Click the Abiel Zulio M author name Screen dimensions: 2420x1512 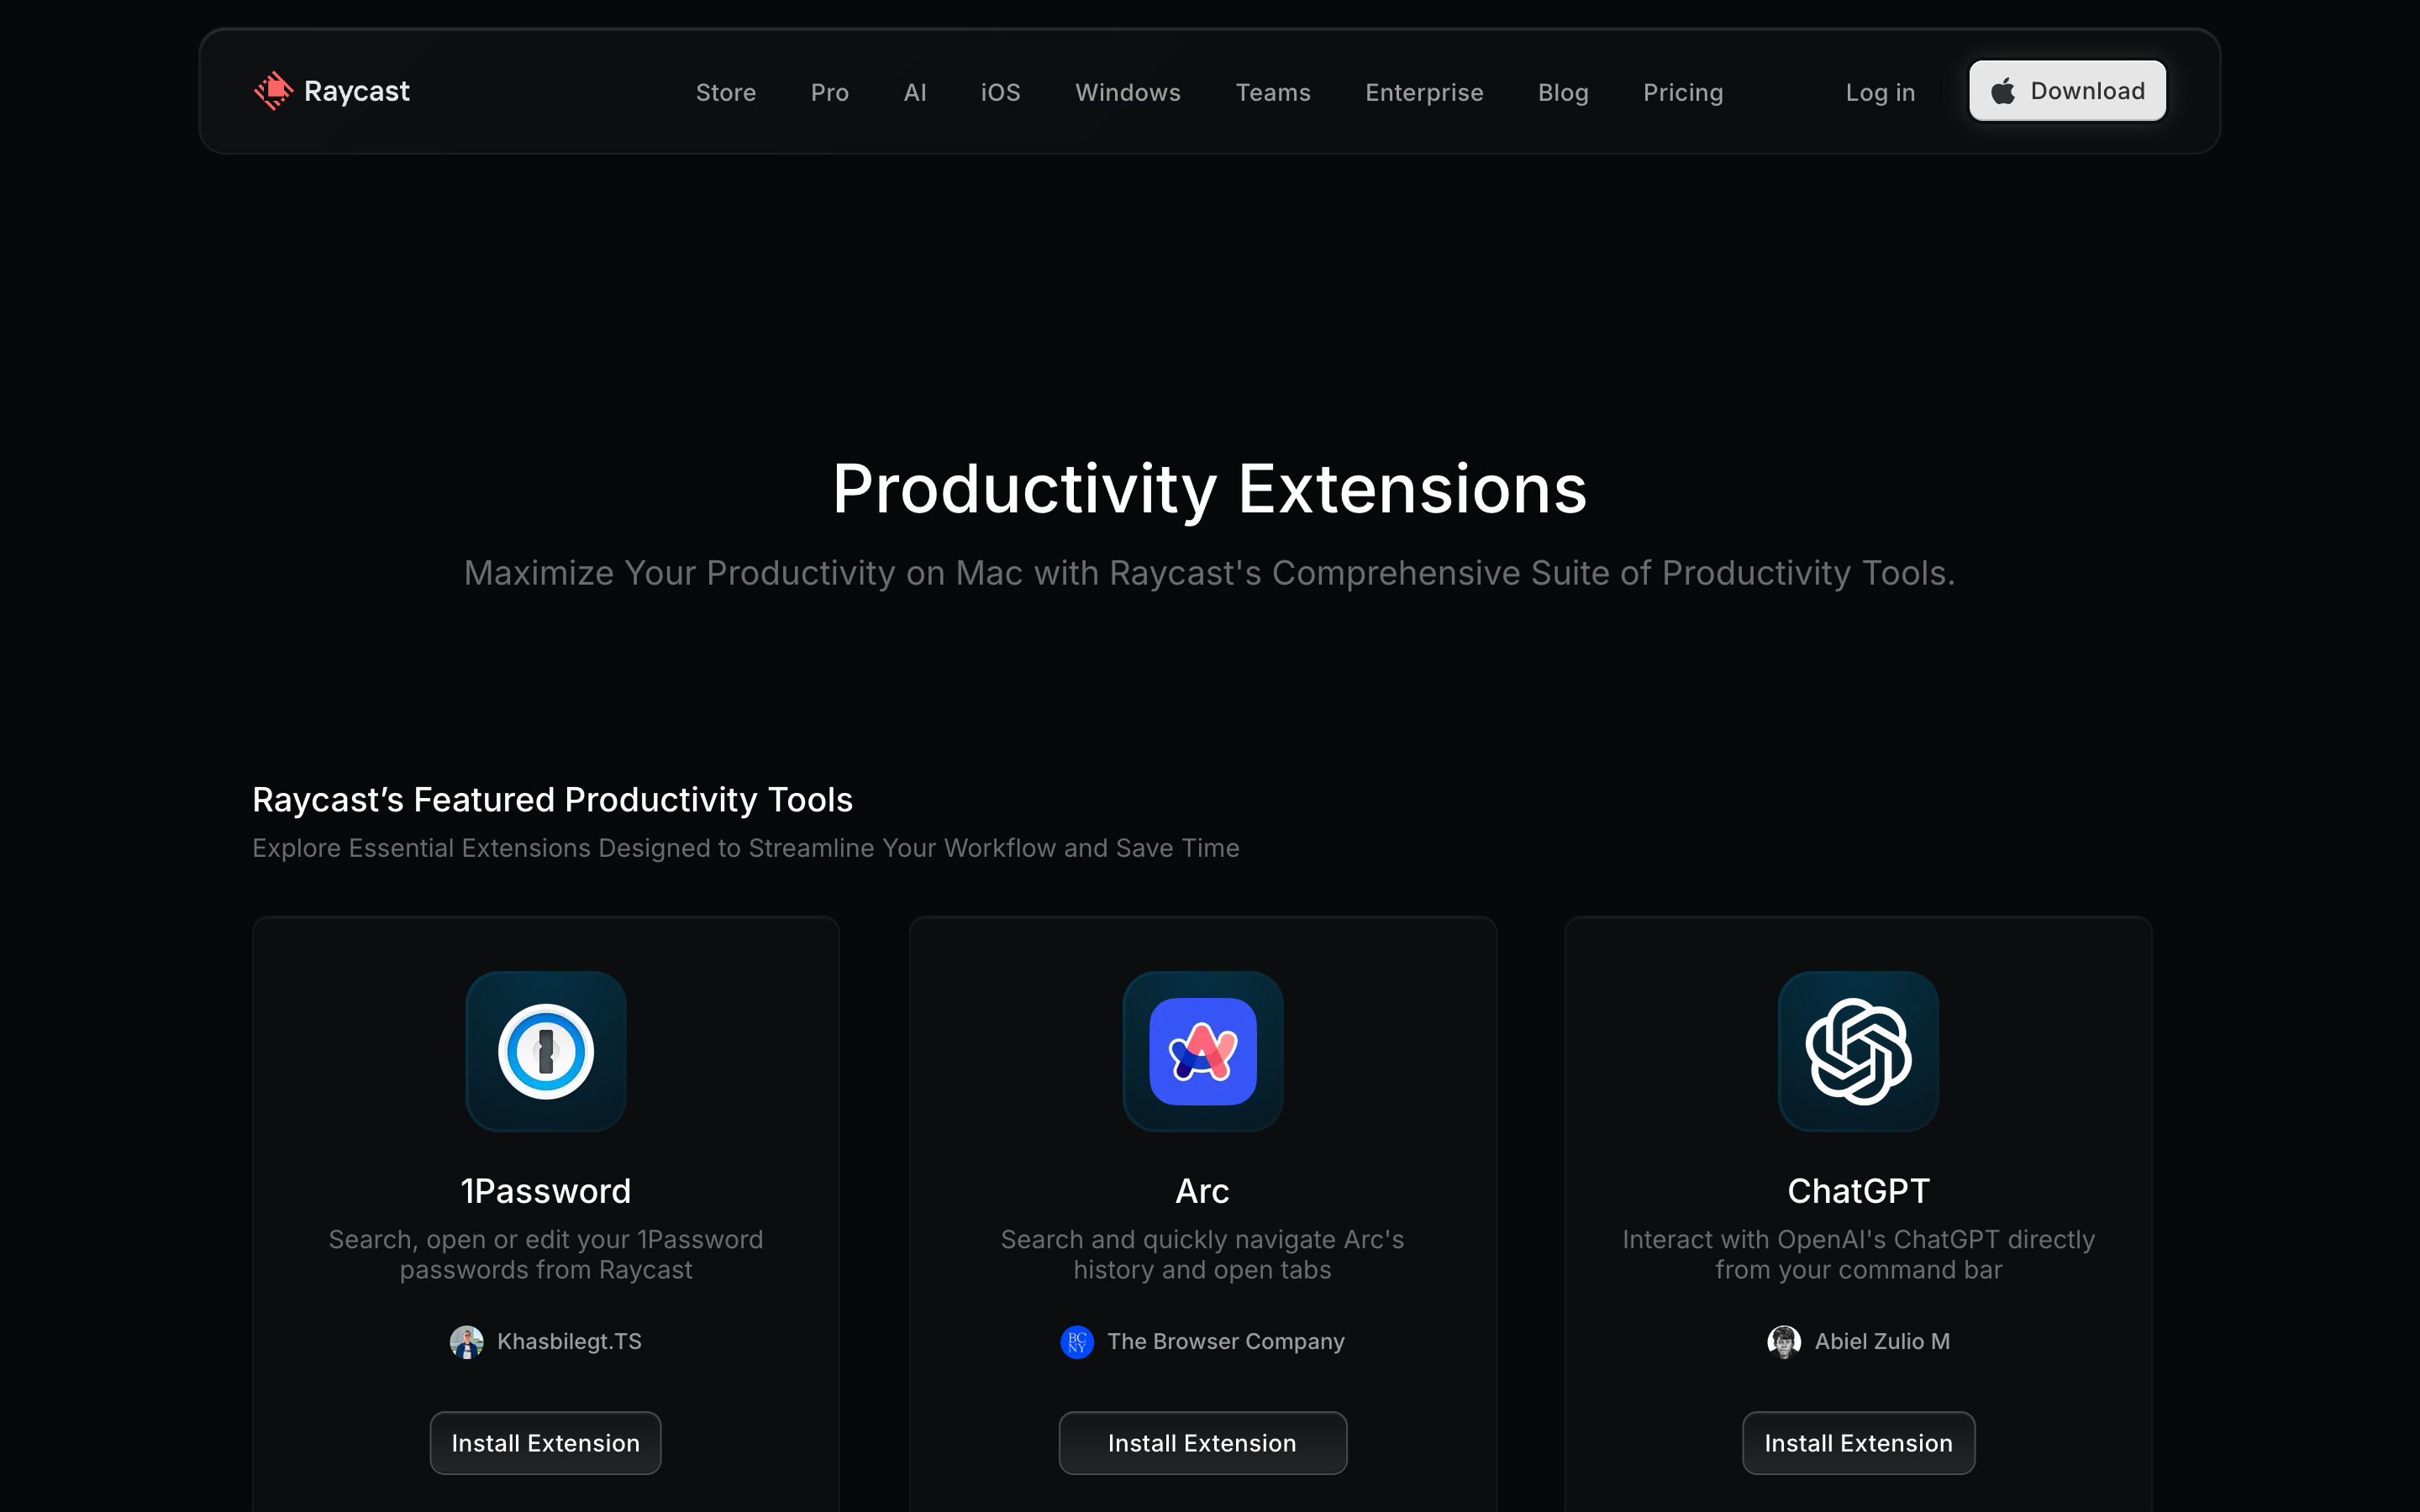click(x=1882, y=1342)
